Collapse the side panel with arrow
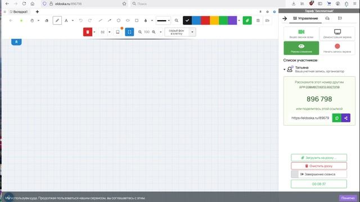This screenshot has width=360, height=202. coord(285,19)
